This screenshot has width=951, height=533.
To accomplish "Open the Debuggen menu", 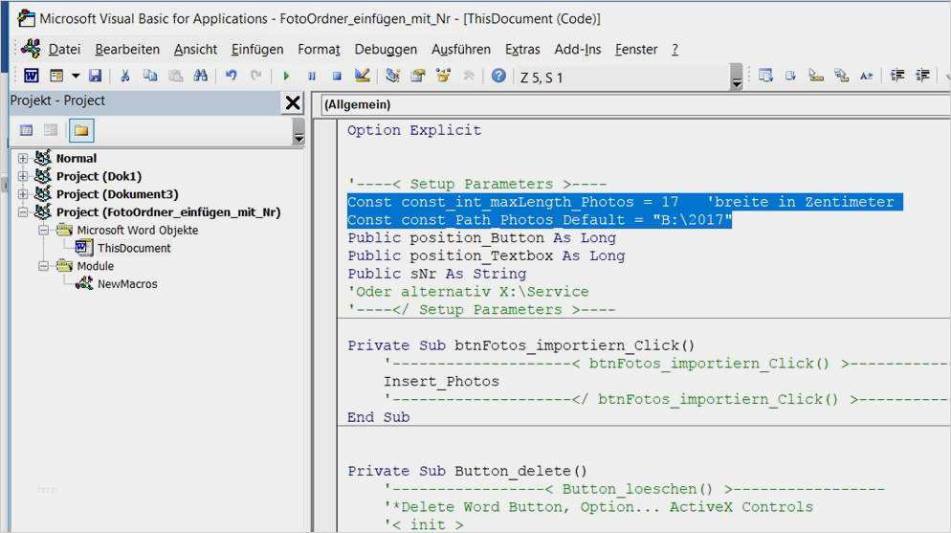I will point(386,49).
